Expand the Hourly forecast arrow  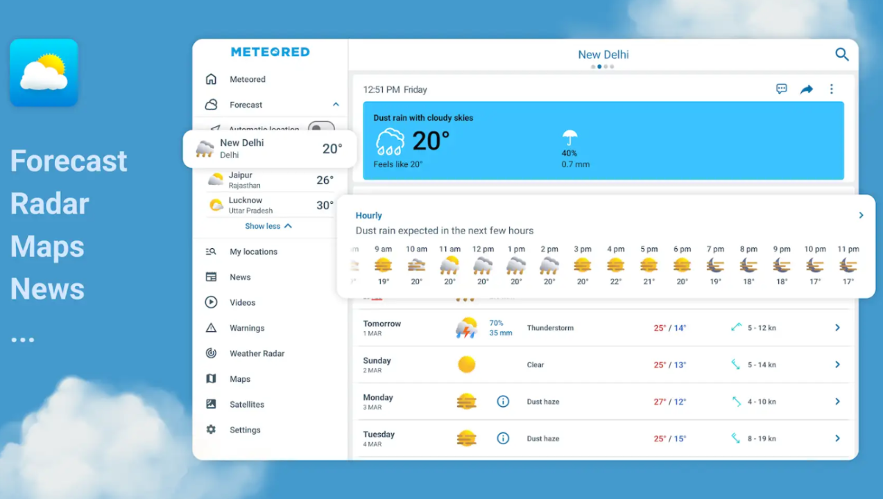[x=861, y=216]
